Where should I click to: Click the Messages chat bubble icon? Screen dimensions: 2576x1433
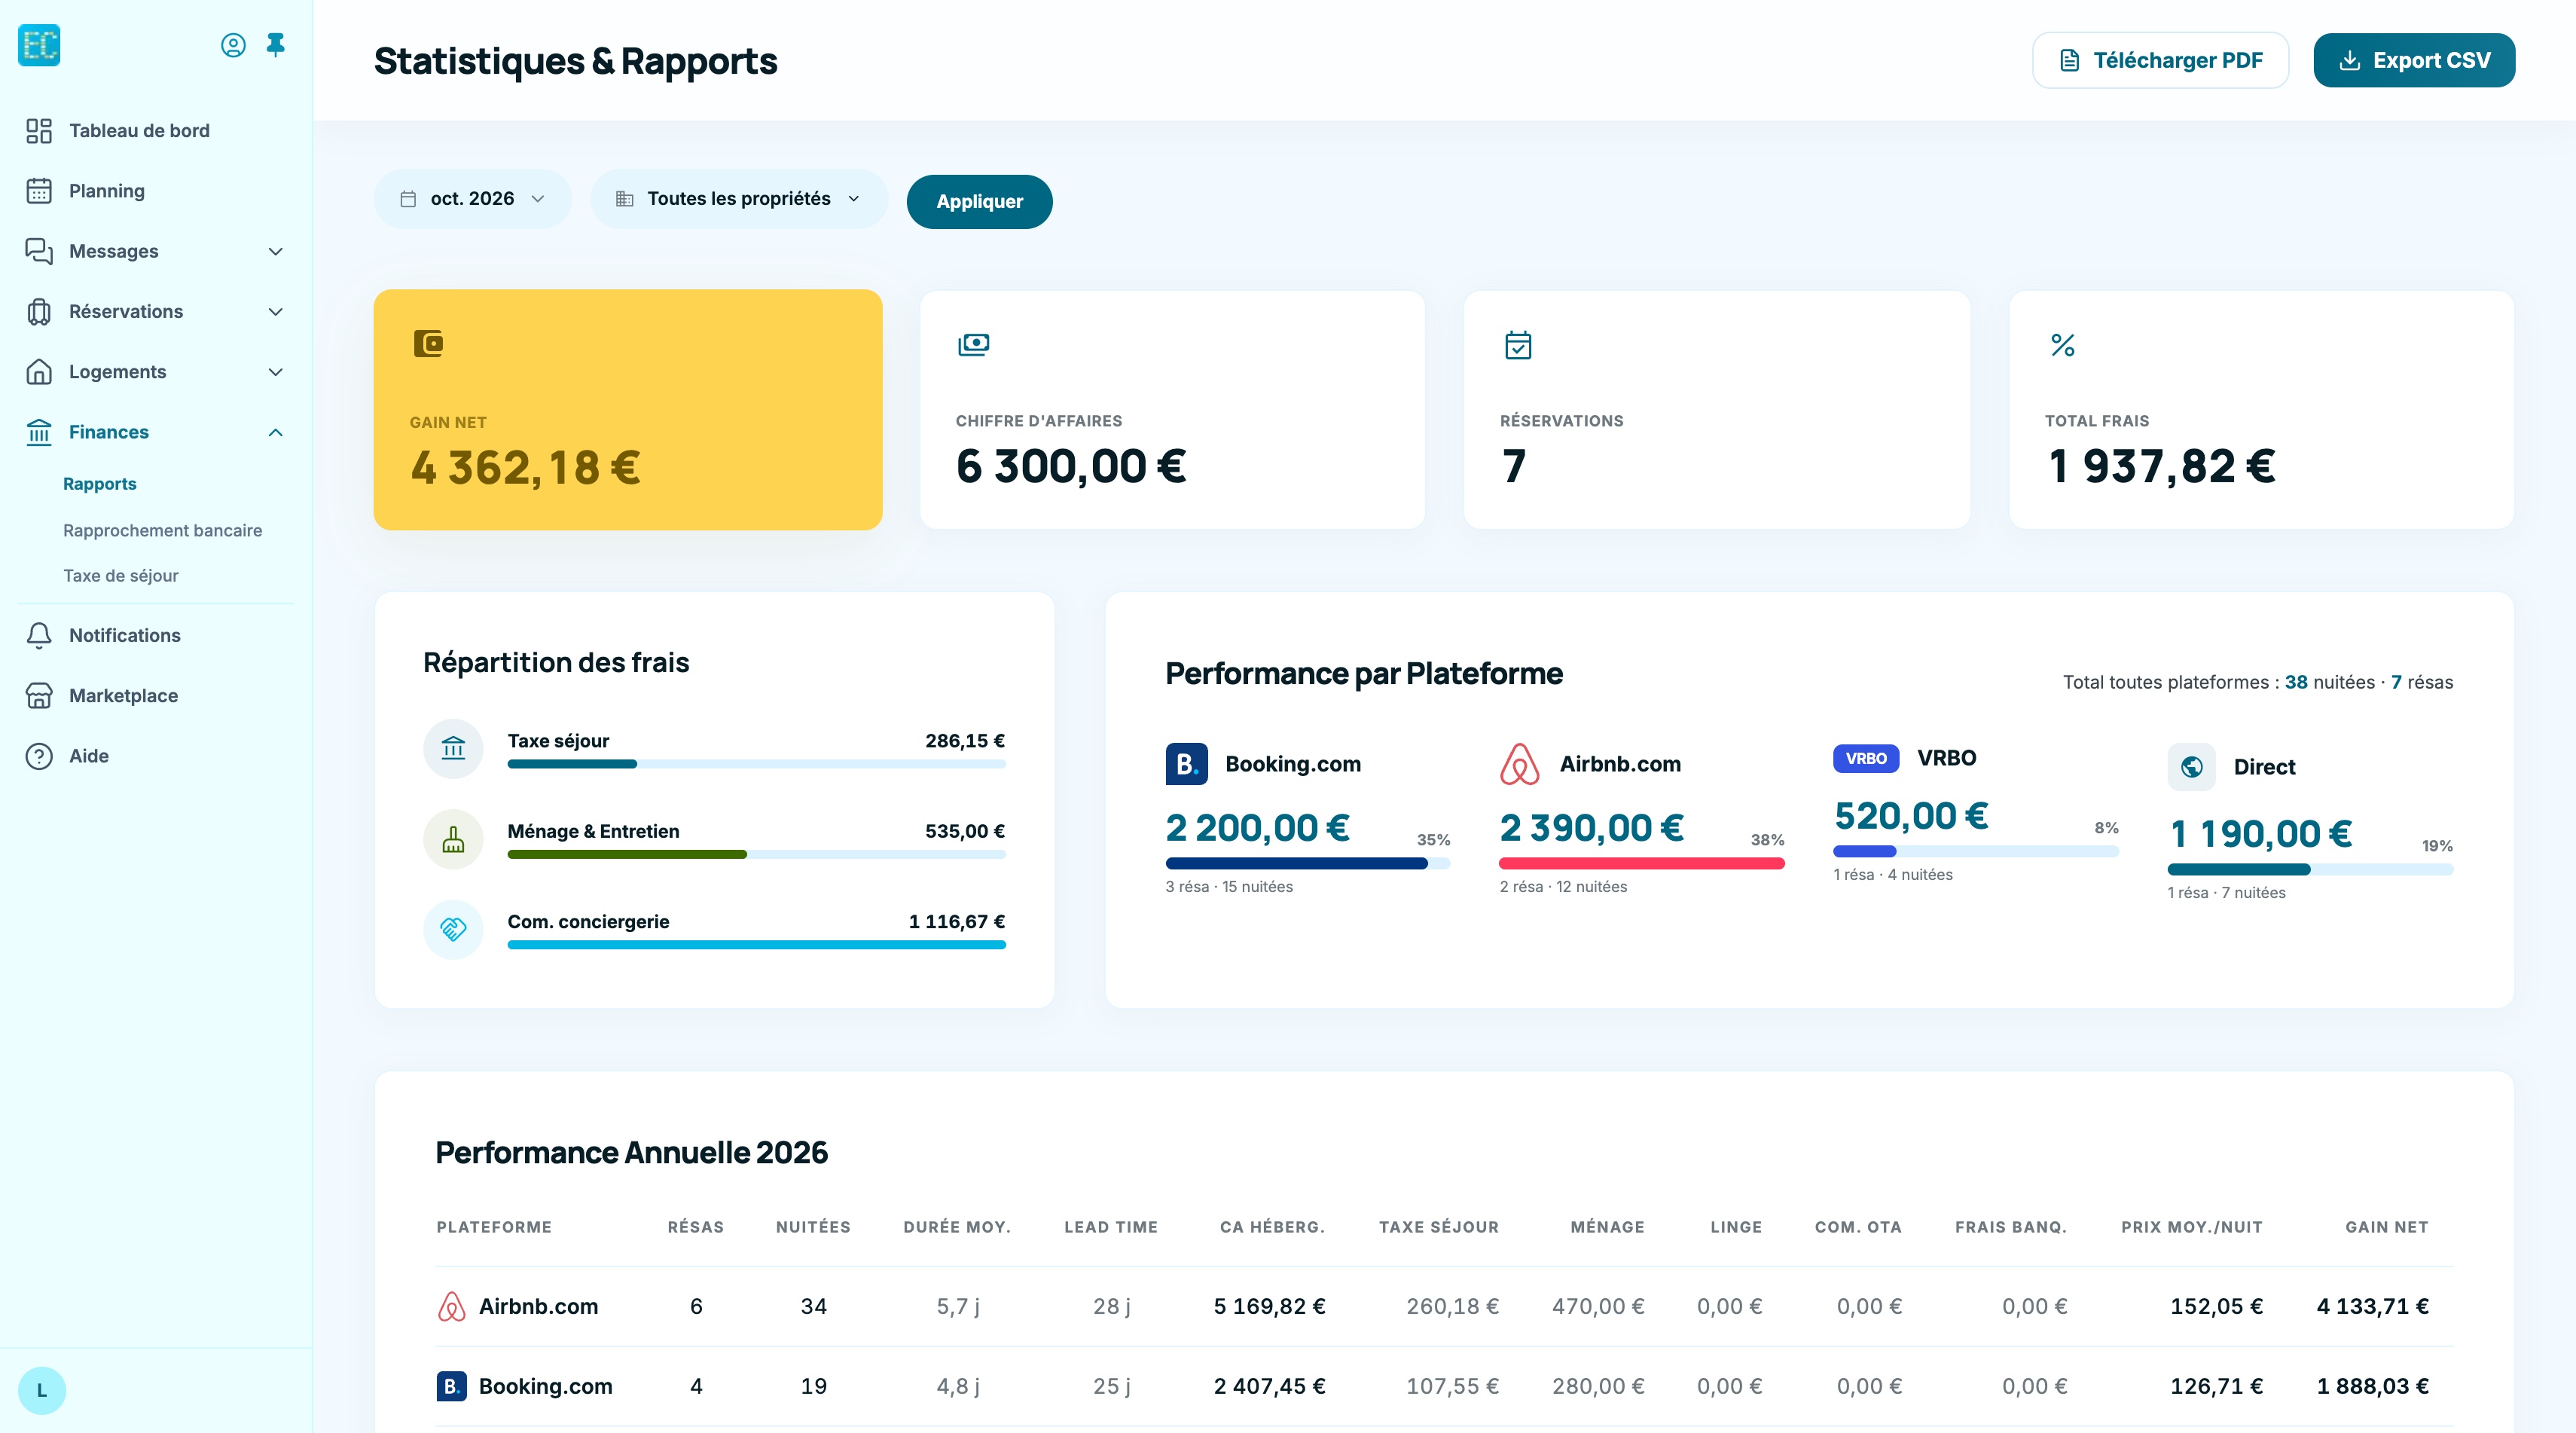(39, 251)
